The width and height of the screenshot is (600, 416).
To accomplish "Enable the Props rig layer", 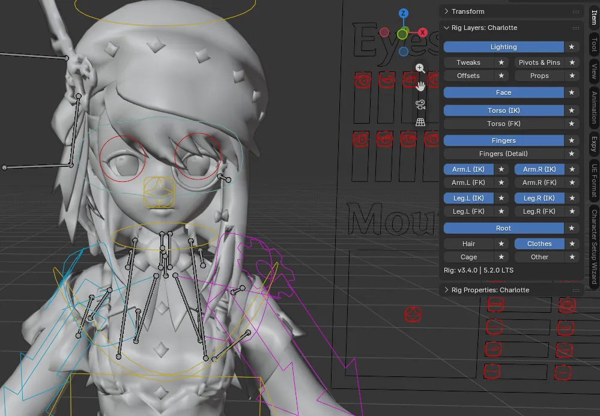I will [x=539, y=76].
